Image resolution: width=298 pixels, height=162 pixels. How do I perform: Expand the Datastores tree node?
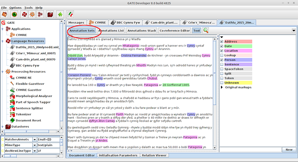point(3,127)
